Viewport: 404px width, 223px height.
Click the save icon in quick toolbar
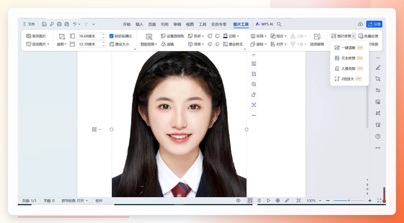[44, 24]
